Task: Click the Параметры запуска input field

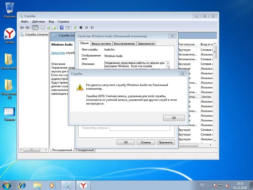Action: point(139,128)
